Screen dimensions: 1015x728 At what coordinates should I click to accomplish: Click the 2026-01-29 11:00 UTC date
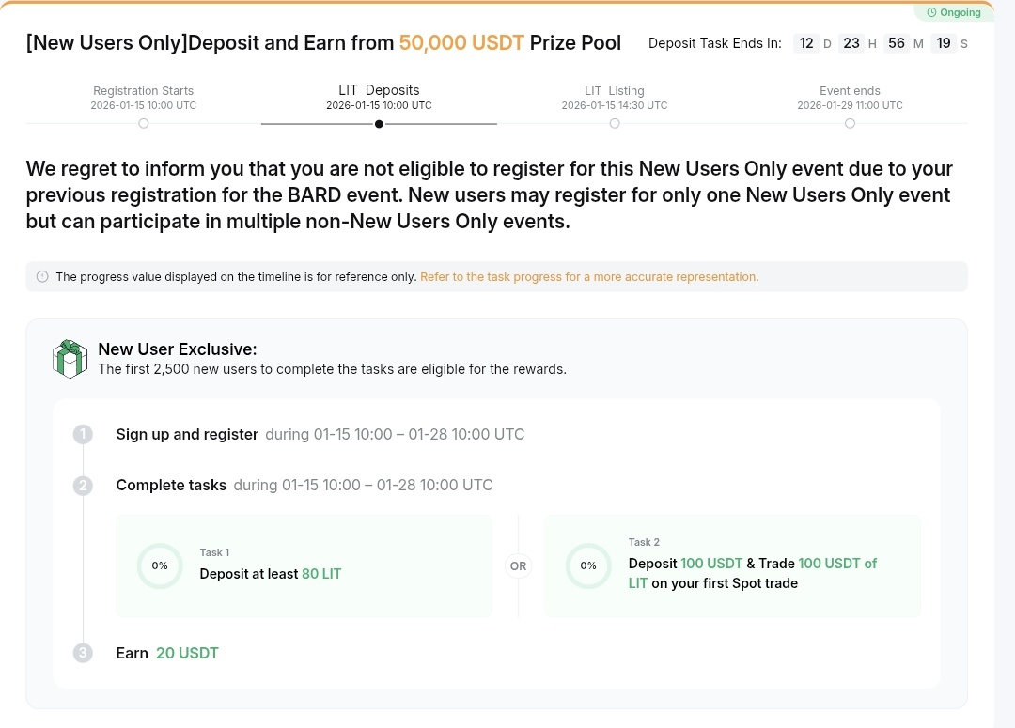point(850,105)
